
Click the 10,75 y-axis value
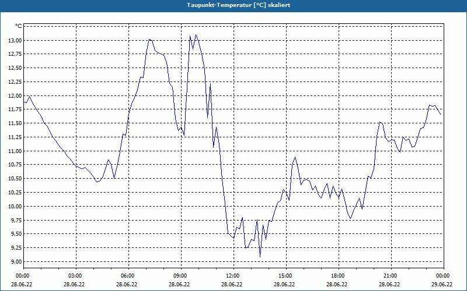point(15,165)
